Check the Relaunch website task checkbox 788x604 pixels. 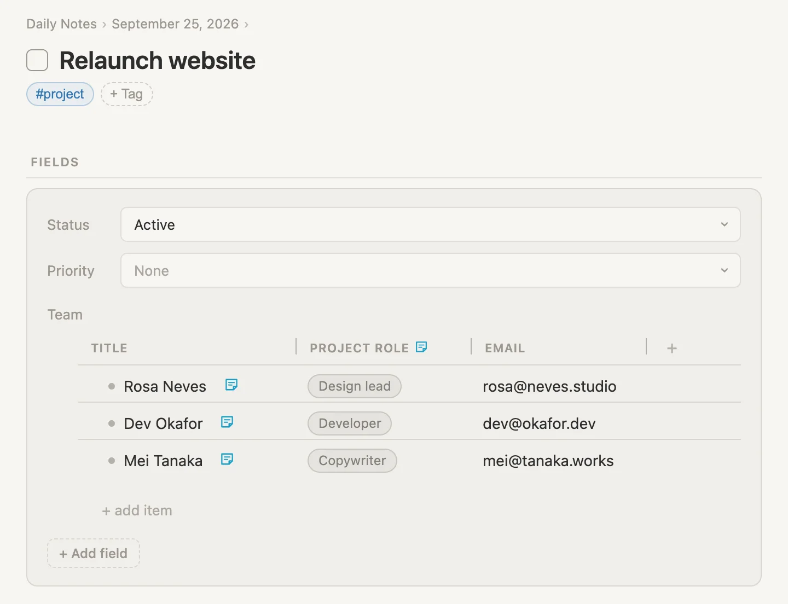click(x=37, y=60)
